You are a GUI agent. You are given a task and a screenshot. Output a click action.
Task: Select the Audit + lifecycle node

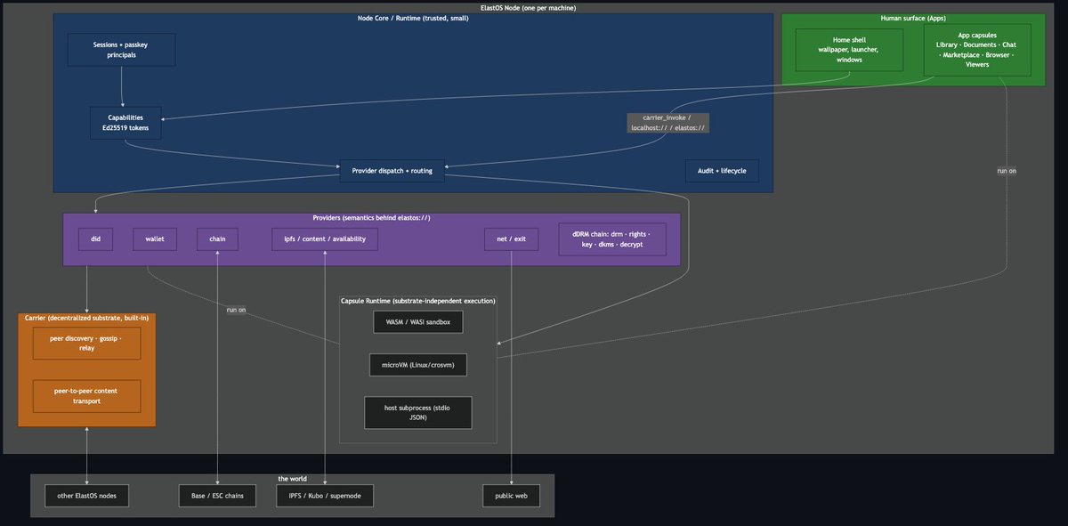722,171
